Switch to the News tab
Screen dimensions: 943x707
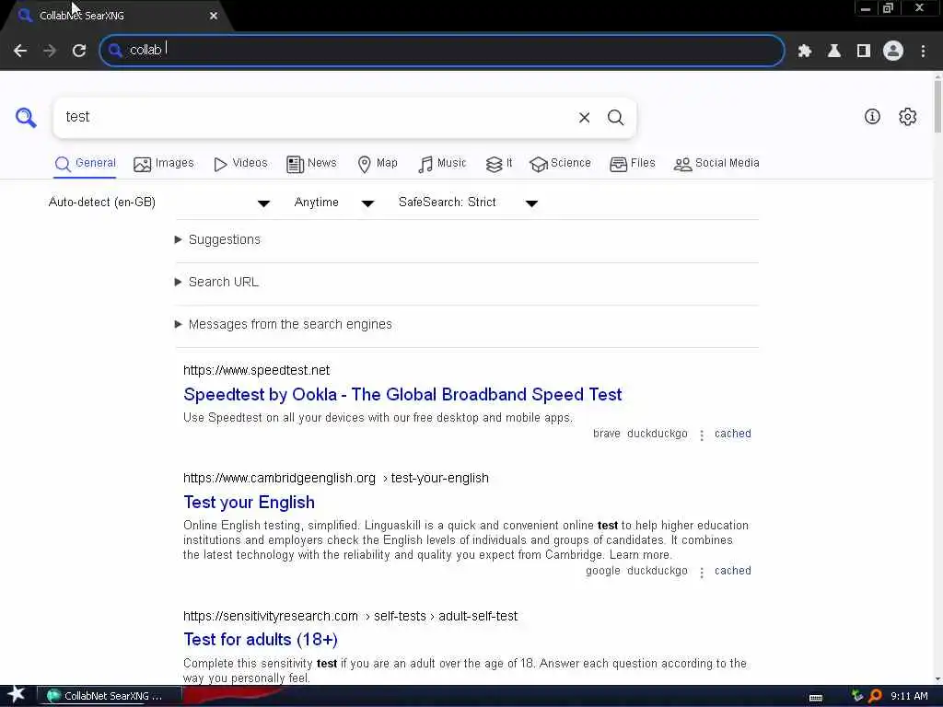pyautogui.click(x=311, y=164)
